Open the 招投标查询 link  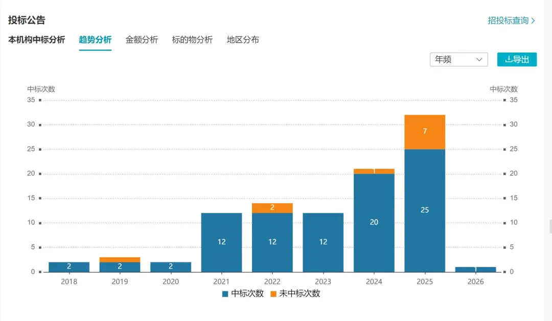tap(508, 21)
